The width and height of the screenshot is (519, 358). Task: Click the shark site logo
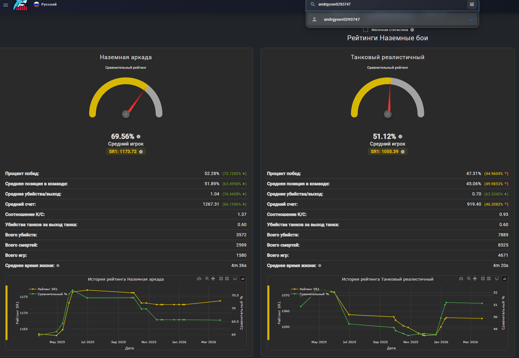tap(20, 5)
